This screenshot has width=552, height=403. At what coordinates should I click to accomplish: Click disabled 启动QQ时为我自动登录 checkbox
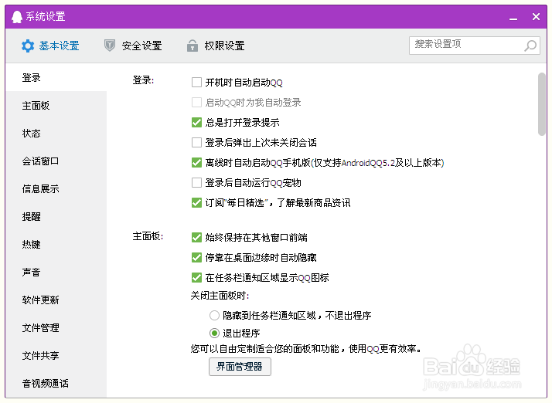(x=196, y=103)
